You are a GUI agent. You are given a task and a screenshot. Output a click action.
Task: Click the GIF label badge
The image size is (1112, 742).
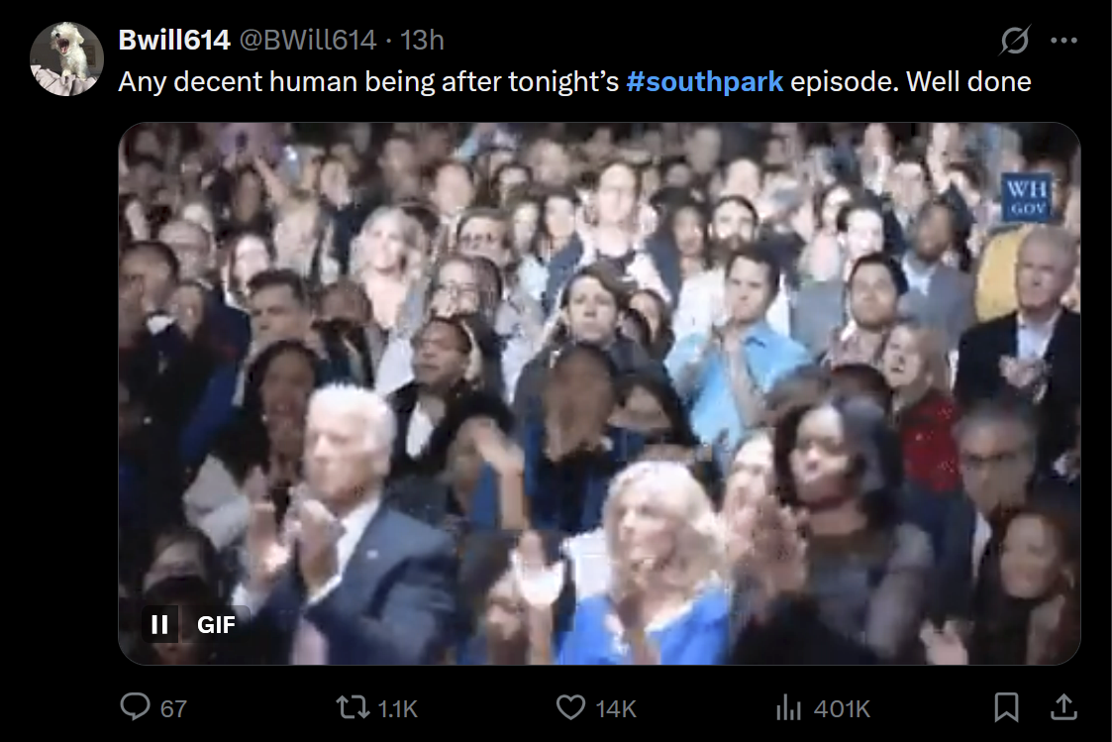pyautogui.click(x=216, y=624)
